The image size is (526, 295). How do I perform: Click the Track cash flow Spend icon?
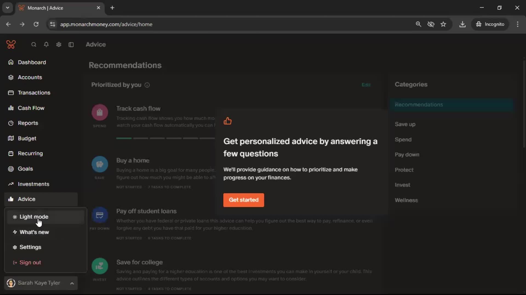100,112
